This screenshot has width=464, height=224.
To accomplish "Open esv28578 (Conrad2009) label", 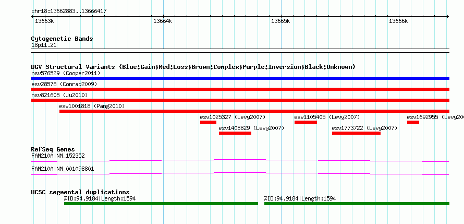I will (64, 84).
